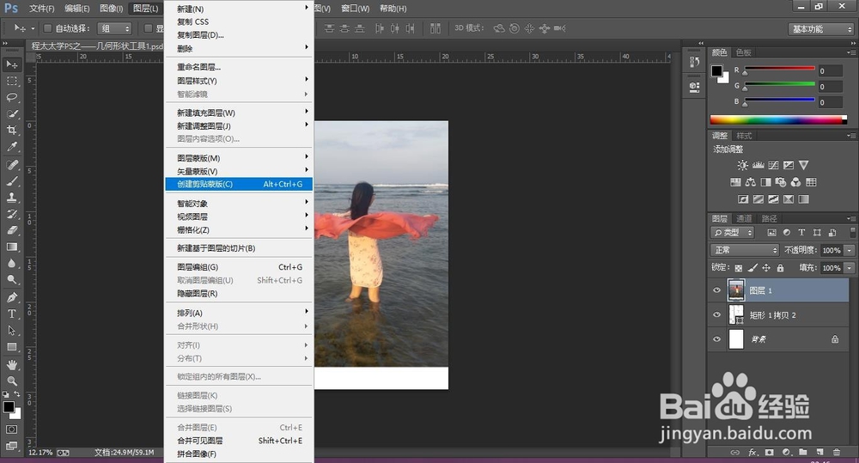Select the Eyedropper tool
859x463 pixels.
(11, 146)
